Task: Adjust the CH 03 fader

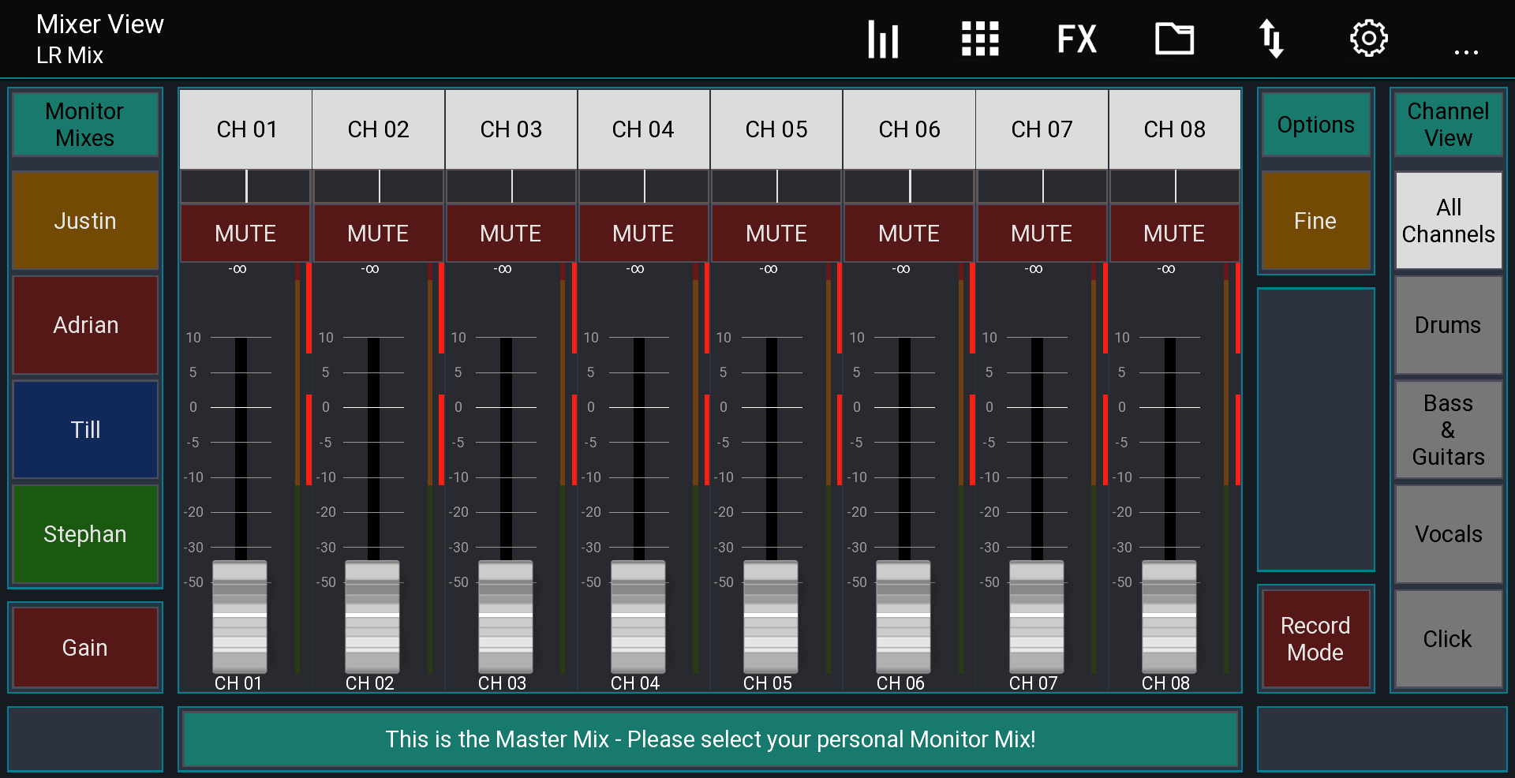Action: tap(506, 619)
